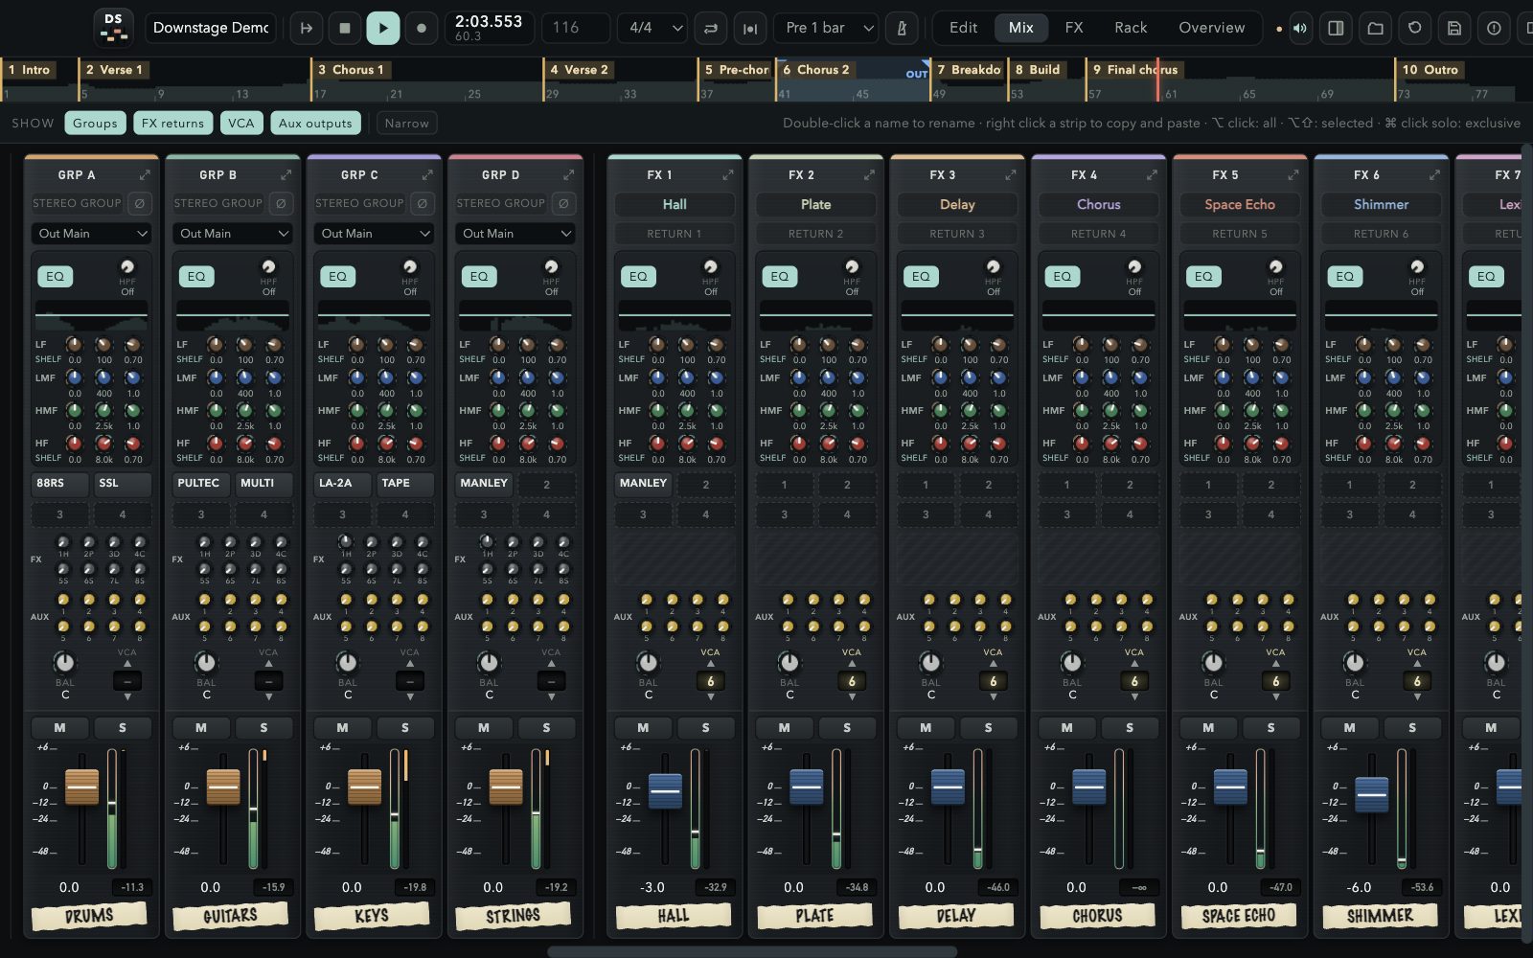The height and width of the screenshot is (958, 1533).
Task: Click the punch in/out marker icon
Action: (750, 28)
